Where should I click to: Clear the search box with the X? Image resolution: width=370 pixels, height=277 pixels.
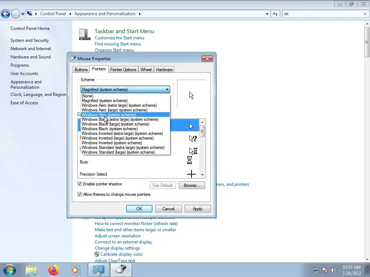click(x=365, y=14)
